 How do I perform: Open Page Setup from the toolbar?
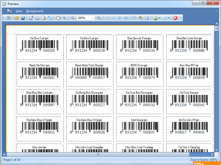44,18
